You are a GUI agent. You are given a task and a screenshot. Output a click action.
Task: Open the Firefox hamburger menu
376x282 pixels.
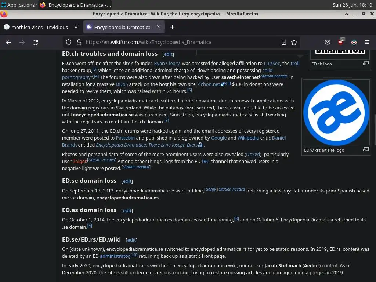(367, 42)
